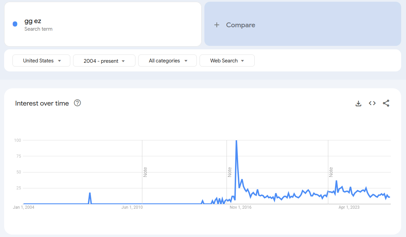Viewport: 406px width, 237px height.
Task: Click the Note marker near Nov 1, 2016
Action: point(230,172)
